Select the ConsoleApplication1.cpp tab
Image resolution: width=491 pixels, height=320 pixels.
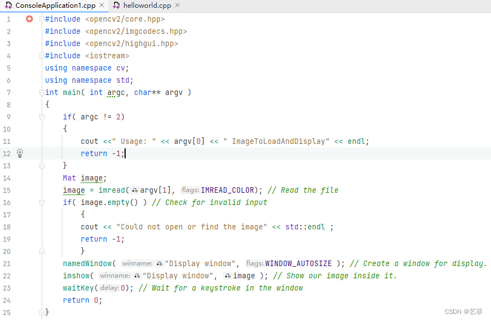[x=55, y=6]
